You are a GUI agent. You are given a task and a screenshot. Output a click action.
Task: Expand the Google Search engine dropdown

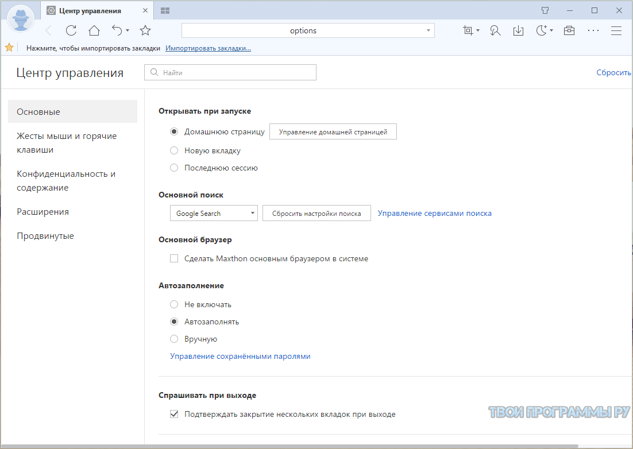coord(253,213)
